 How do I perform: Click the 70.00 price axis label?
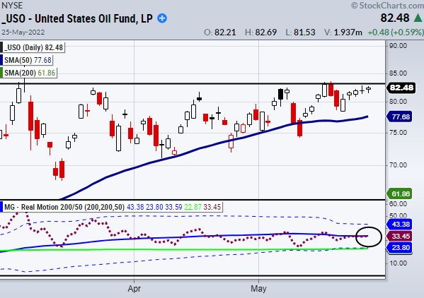(398, 165)
